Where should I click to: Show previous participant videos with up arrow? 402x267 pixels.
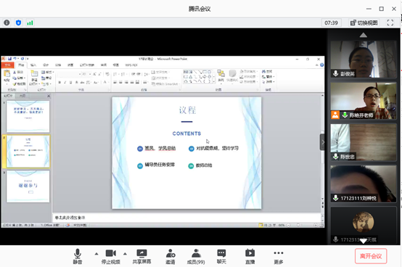pos(363,35)
